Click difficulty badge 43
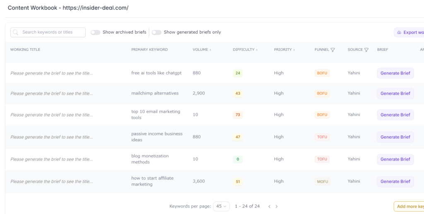The image size is (424, 214). click(238, 94)
